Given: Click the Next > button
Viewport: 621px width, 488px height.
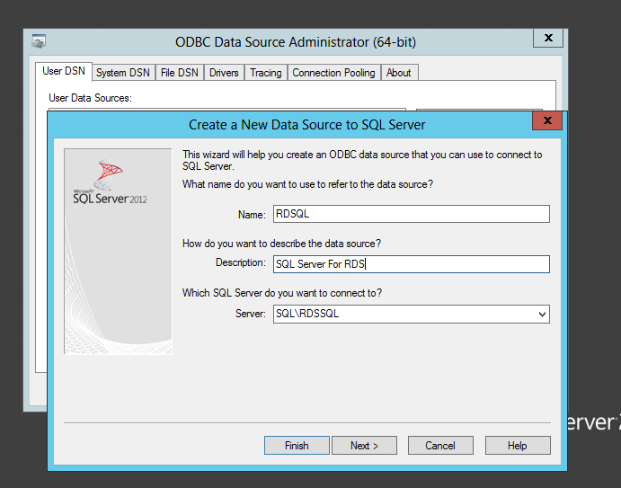Looking at the screenshot, I should tap(364, 446).
